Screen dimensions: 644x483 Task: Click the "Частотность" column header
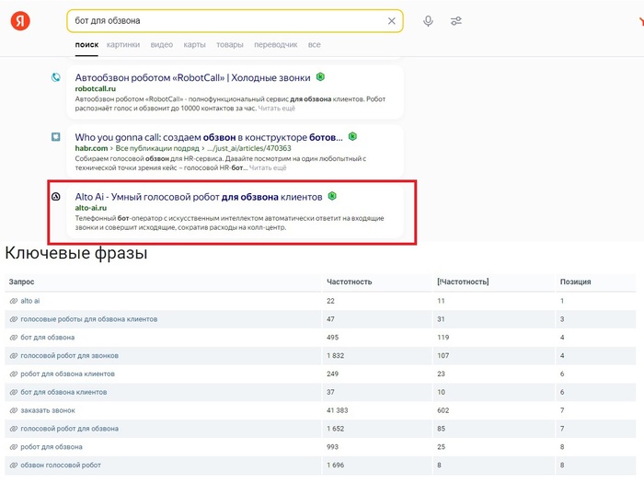click(x=349, y=282)
